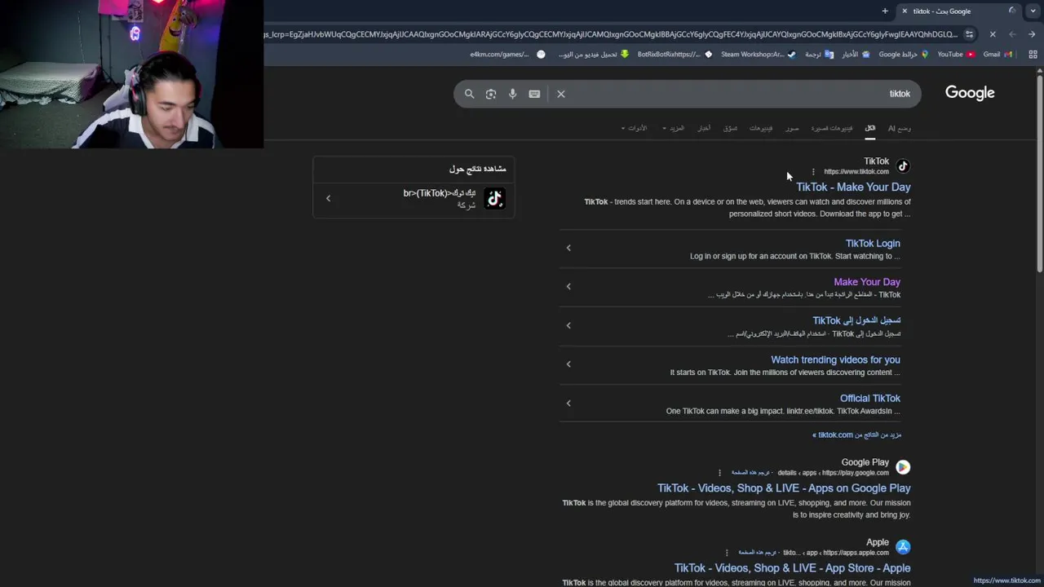Open تسجيل الدخول إلى TikTok link

coord(856,320)
